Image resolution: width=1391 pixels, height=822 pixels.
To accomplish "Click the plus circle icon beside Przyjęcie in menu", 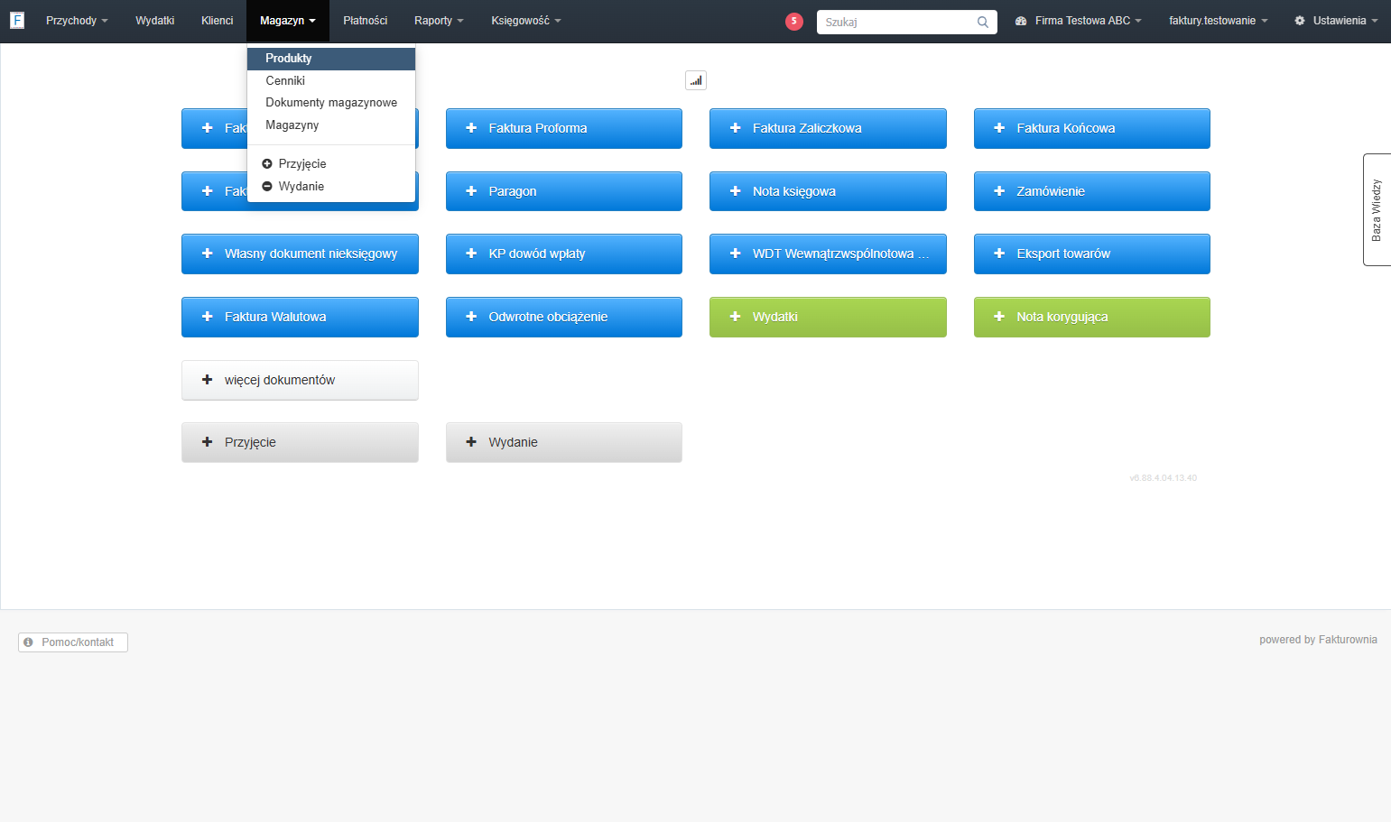I will pyautogui.click(x=267, y=163).
